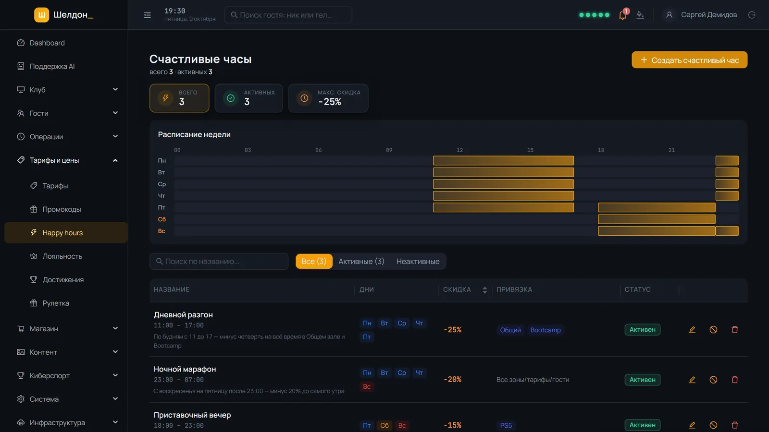Expand the Система sidebar section
The height and width of the screenshot is (432, 769).
tap(66, 399)
